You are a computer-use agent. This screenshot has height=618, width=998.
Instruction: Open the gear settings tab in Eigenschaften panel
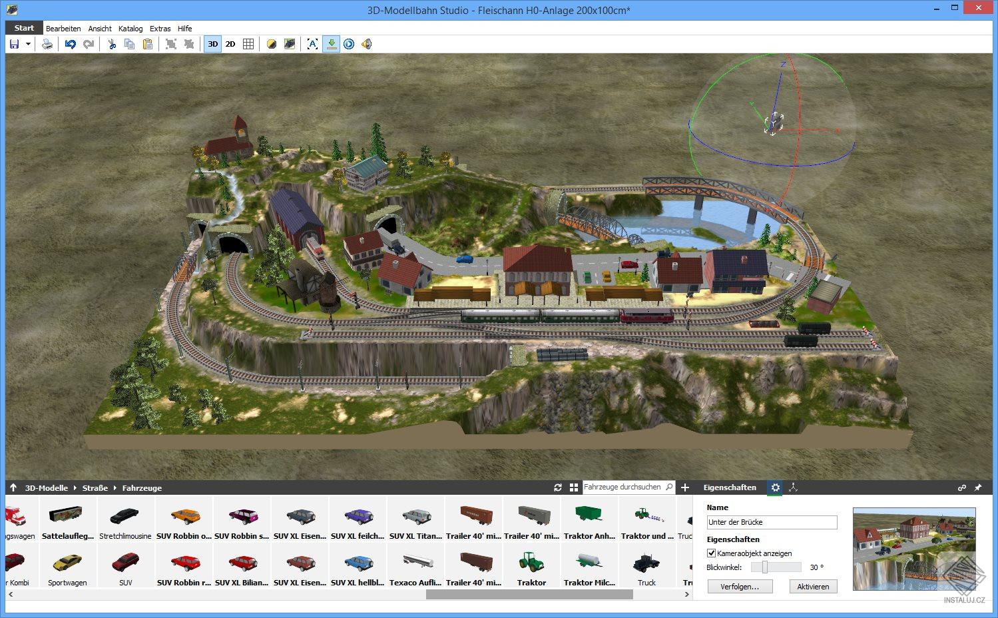coord(774,487)
